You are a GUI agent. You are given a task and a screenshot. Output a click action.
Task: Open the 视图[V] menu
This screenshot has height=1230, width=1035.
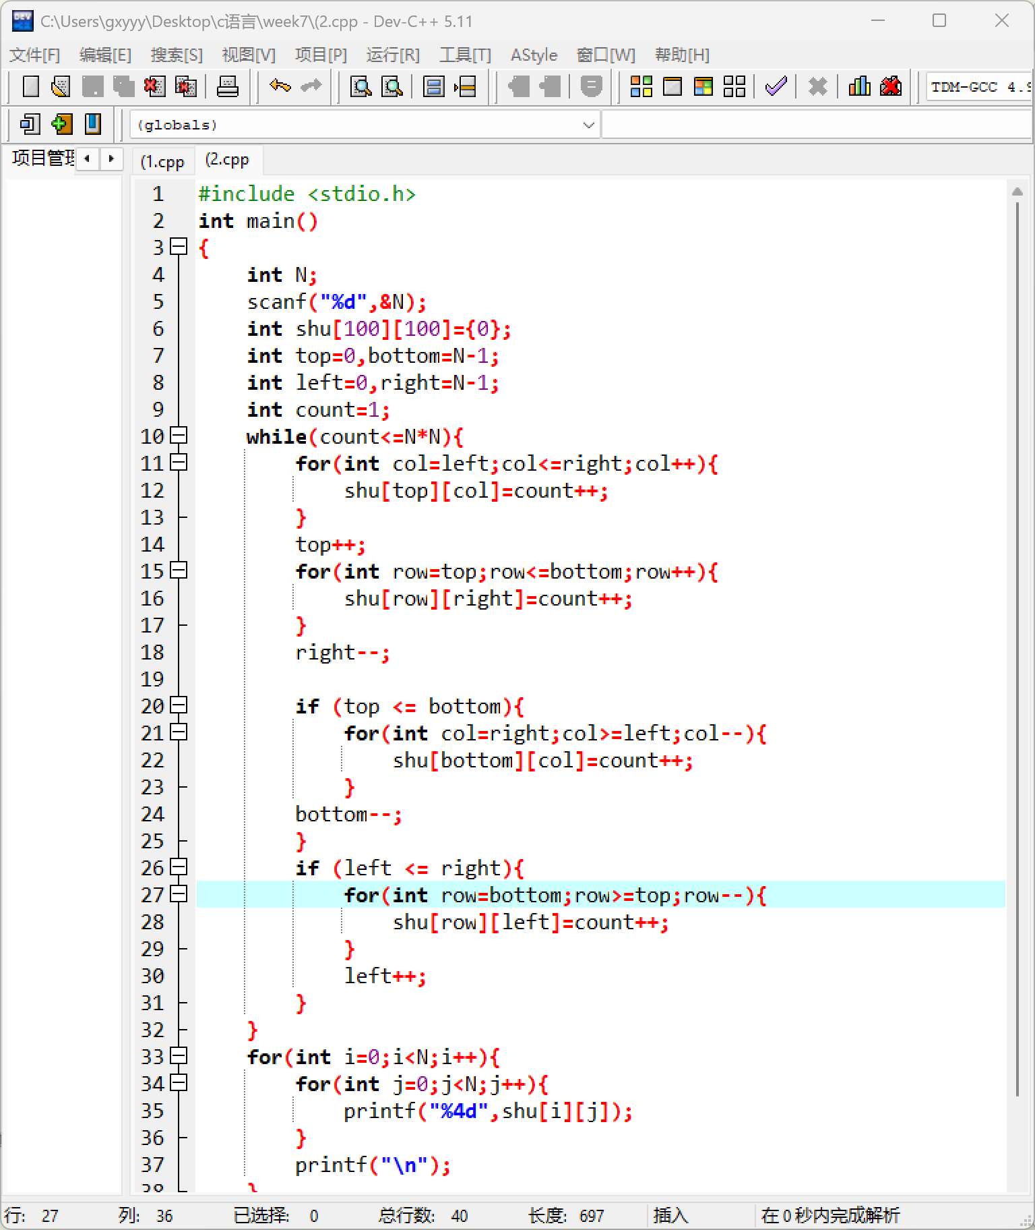(x=249, y=55)
